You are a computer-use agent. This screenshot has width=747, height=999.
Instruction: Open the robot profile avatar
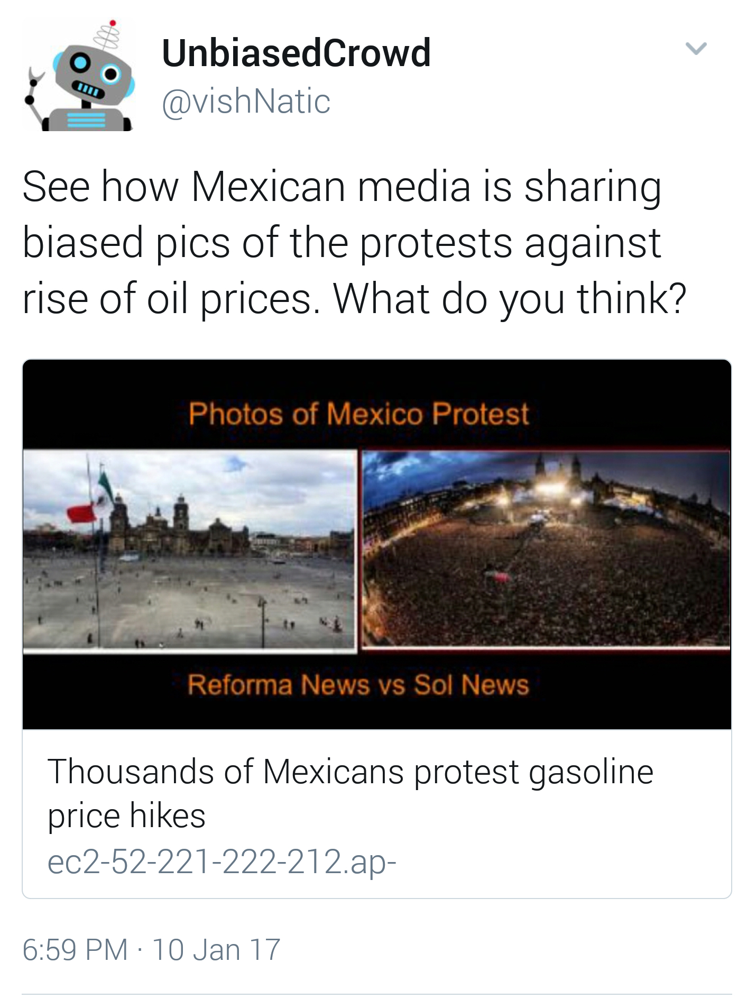point(78,75)
